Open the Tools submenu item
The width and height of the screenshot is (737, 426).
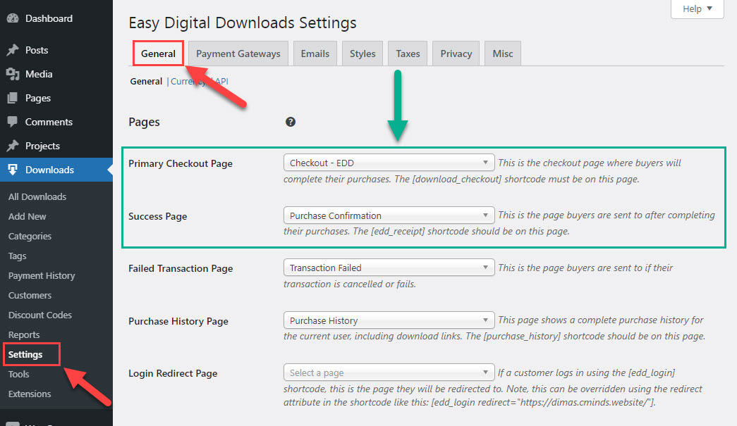click(x=18, y=374)
